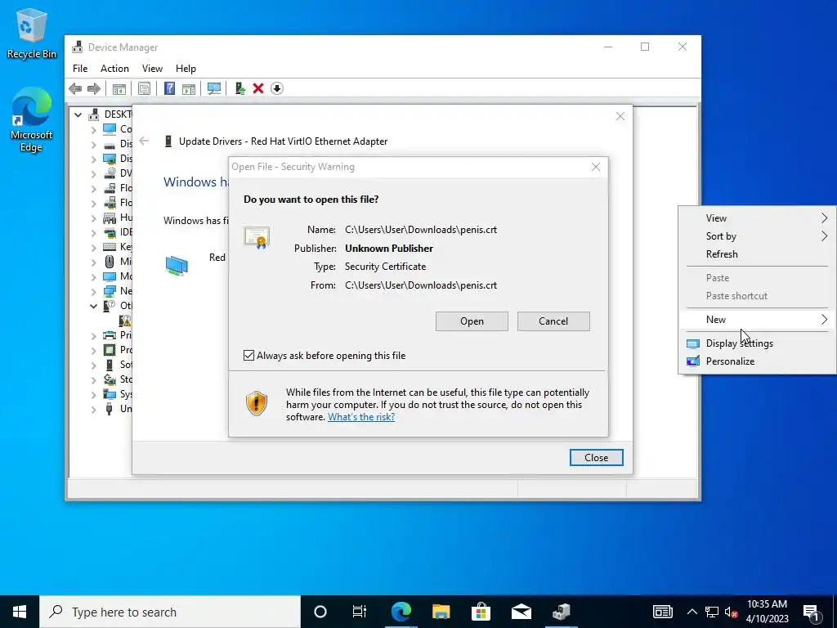Viewport: 837px width, 628px height.
Task: Click the blue question-mark Help toolbar icon
Action: pyautogui.click(x=169, y=88)
